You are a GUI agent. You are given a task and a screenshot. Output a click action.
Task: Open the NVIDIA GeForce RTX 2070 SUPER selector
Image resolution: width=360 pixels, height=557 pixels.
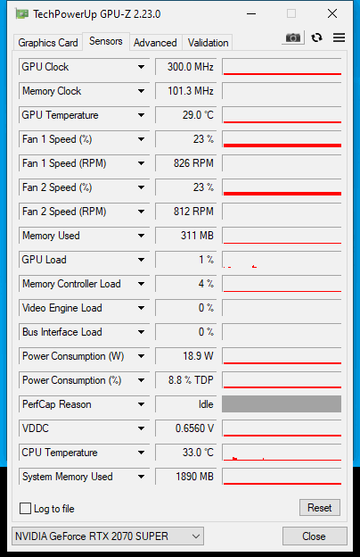tap(108, 536)
